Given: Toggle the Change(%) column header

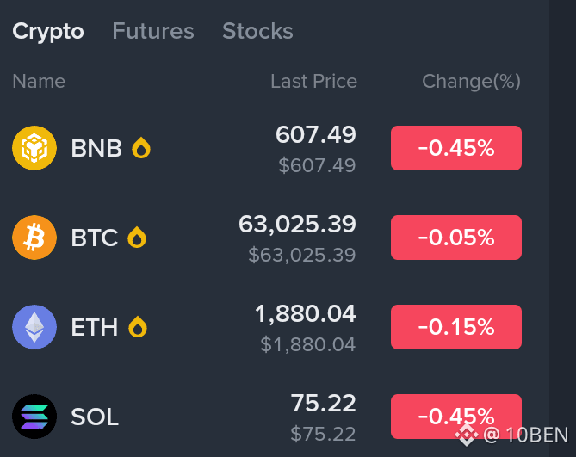Looking at the screenshot, I should coord(471,82).
